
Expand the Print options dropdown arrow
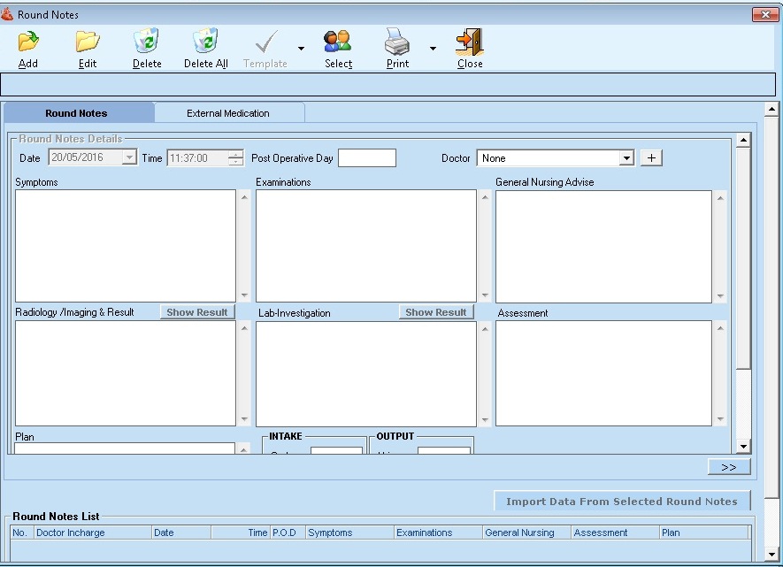[x=433, y=49]
